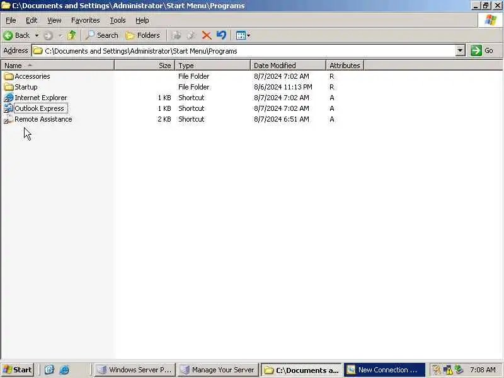Click the red Delete icon
The width and height of the screenshot is (504, 378).
(x=207, y=35)
